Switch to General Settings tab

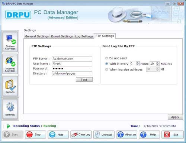point(37,36)
